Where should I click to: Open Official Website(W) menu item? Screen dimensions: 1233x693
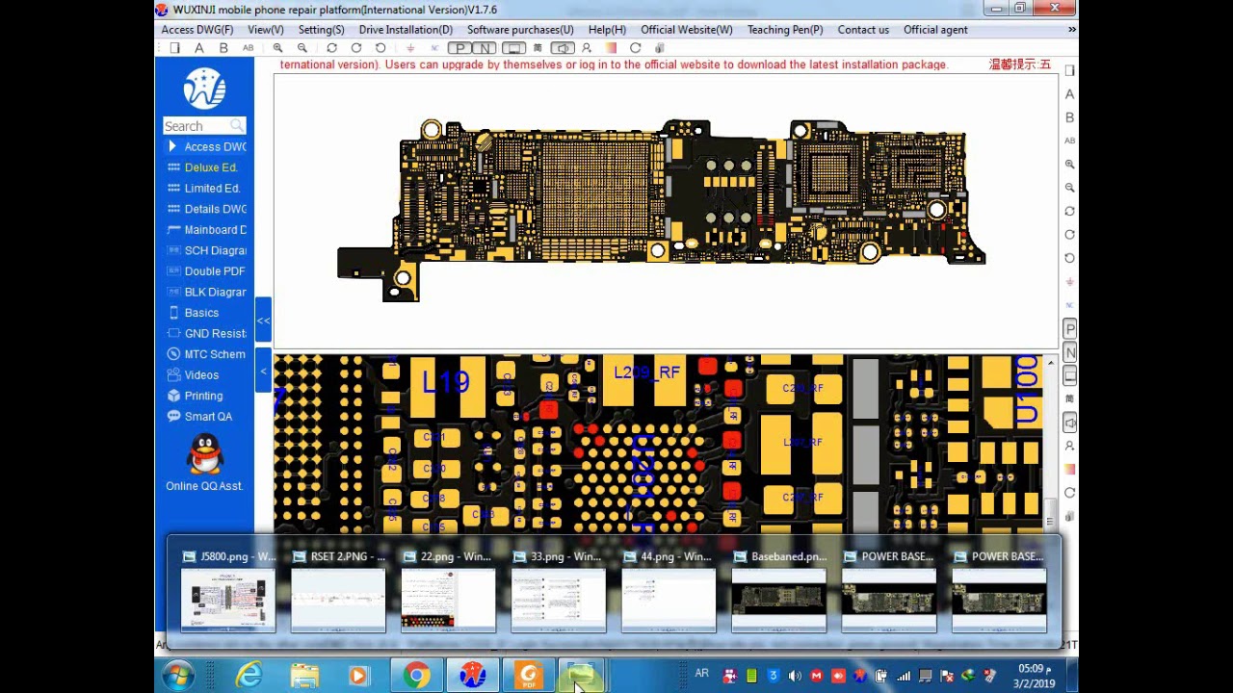click(x=687, y=30)
